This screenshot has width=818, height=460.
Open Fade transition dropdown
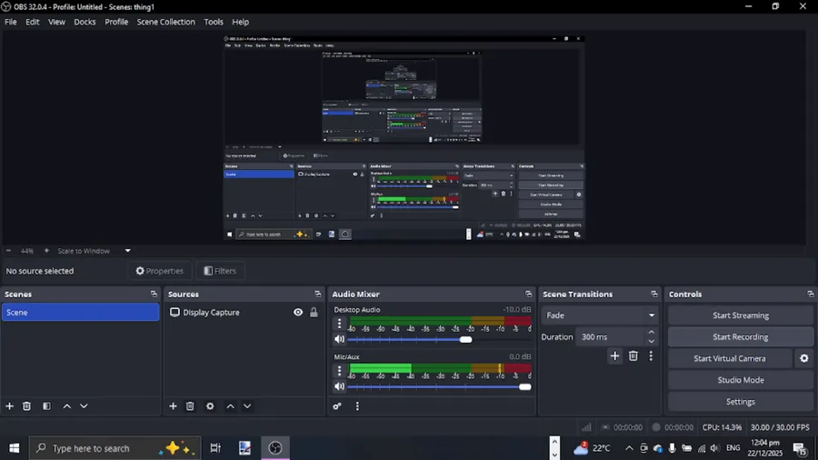599,315
